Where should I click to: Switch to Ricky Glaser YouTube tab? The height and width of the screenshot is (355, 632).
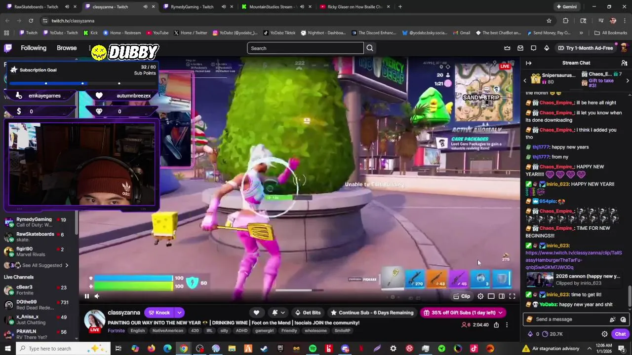pos(355,7)
